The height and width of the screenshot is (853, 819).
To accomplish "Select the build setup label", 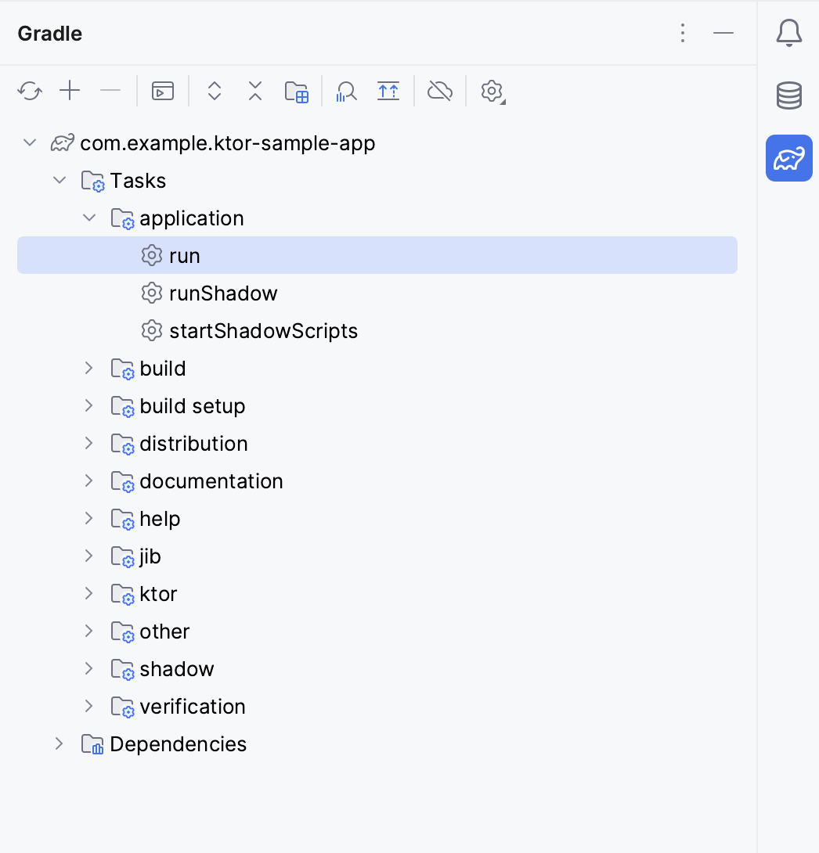I will point(192,406).
